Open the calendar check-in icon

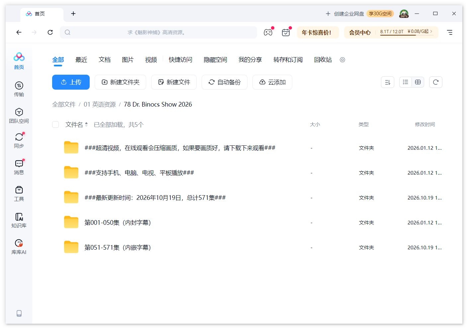click(x=286, y=32)
